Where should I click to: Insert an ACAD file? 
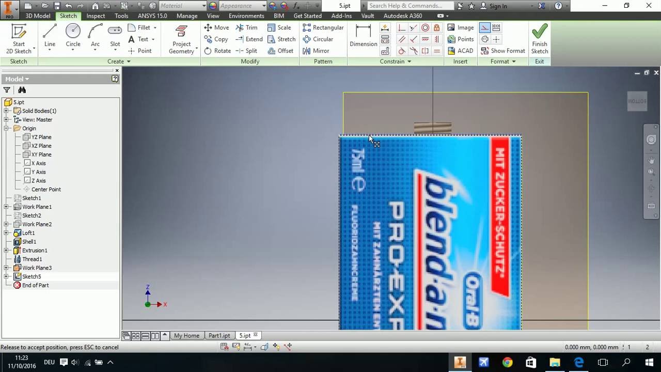click(x=460, y=51)
